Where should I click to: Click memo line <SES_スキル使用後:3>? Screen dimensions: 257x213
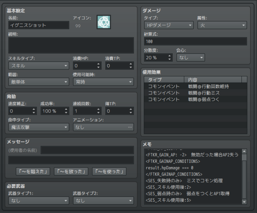click(168, 200)
